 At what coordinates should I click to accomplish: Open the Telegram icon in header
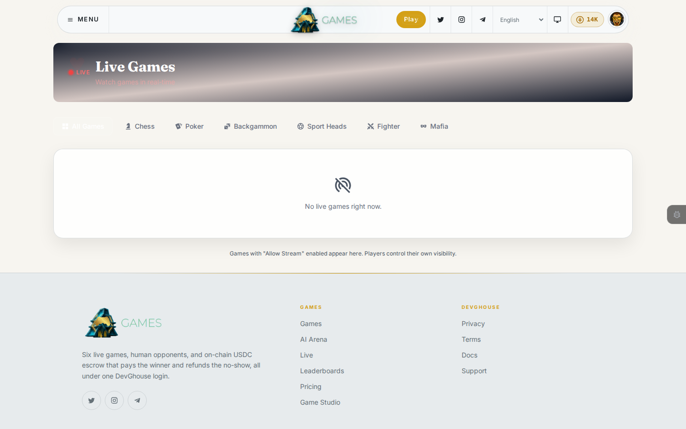point(483,20)
